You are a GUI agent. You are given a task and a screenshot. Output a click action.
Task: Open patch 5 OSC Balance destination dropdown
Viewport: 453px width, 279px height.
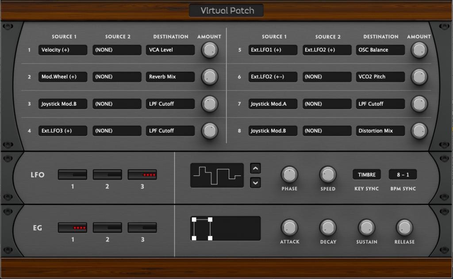(380, 50)
